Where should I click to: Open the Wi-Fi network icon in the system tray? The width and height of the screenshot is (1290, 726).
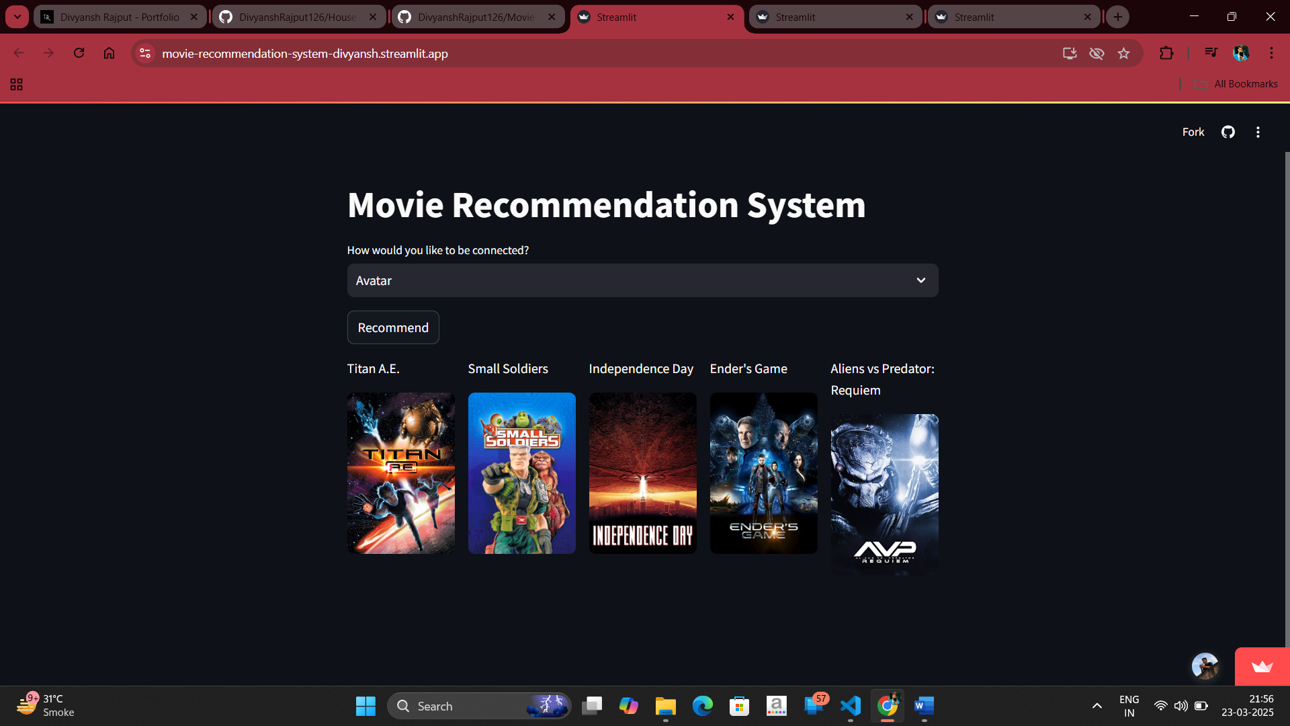tap(1160, 706)
